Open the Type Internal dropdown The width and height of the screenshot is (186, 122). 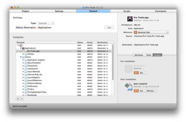[46, 23]
